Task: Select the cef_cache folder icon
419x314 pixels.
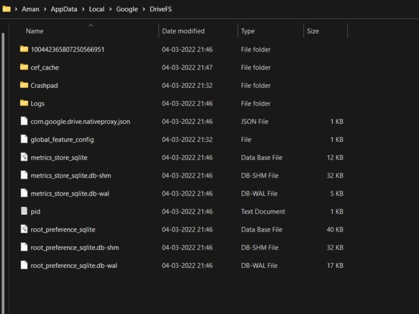Action: click(24, 68)
